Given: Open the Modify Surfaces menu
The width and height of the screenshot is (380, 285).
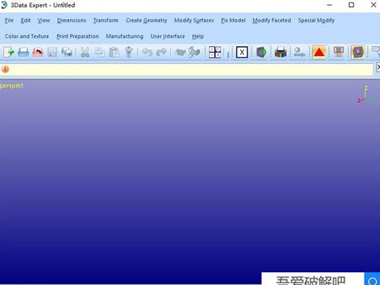Looking at the screenshot, I should point(194,20).
